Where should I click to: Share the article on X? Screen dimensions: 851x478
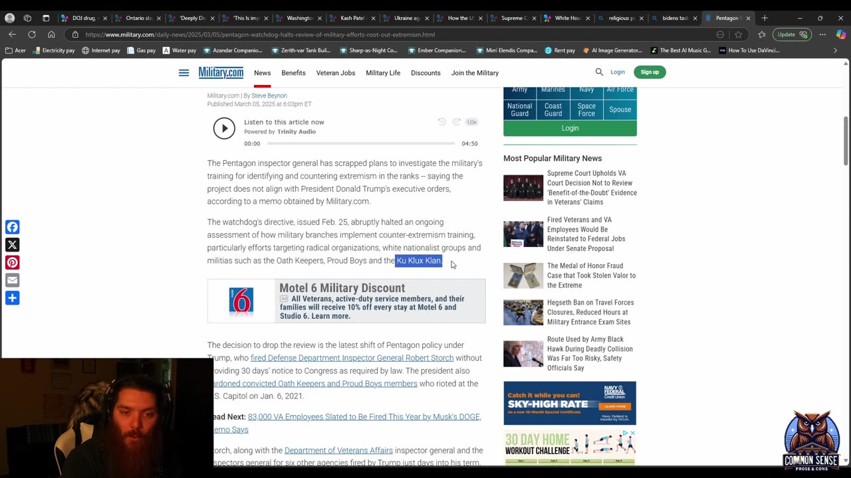pyautogui.click(x=12, y=245)
